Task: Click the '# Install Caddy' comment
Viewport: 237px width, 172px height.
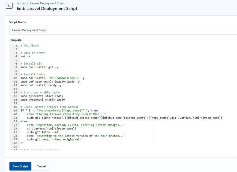Action: click(33, 74)
